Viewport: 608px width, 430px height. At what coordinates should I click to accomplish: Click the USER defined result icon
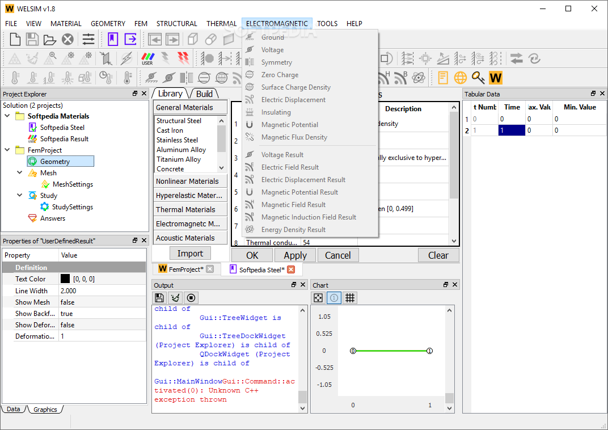pos(147,58)
